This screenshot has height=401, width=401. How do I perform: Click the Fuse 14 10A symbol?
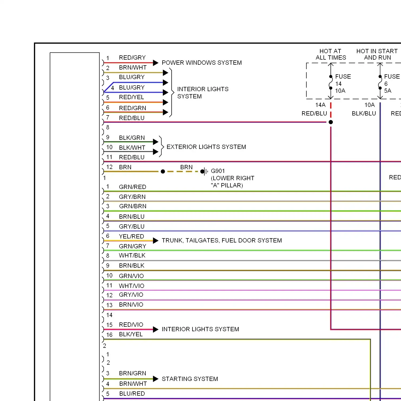pos(331,82)
